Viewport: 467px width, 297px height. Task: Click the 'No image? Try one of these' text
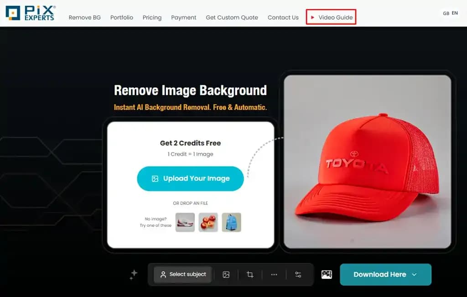(156, 222)
